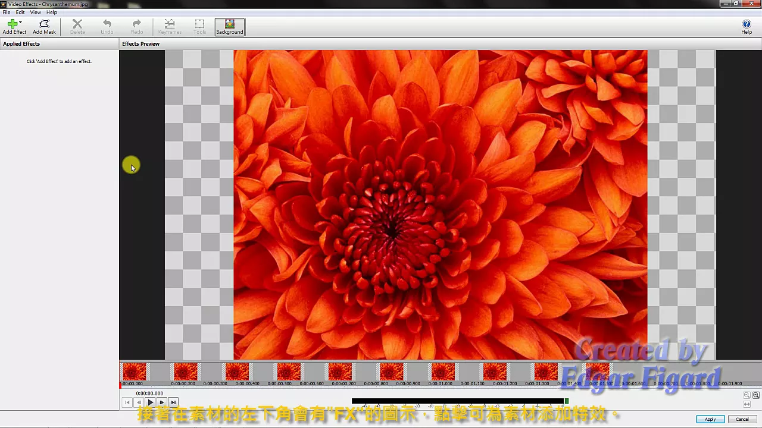762x428 pixels.
Task: Select first timeline thumbnail at 0:00:00.000
Action: [134, 372]
